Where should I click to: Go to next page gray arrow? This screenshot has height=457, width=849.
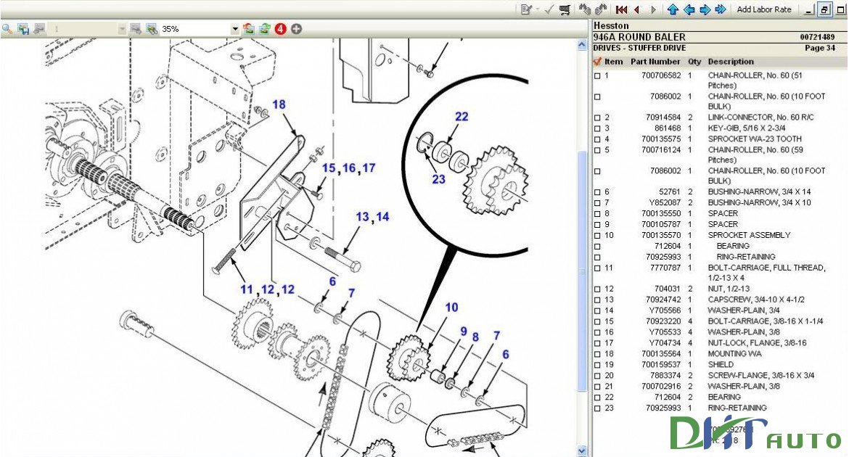click(653, 9)
